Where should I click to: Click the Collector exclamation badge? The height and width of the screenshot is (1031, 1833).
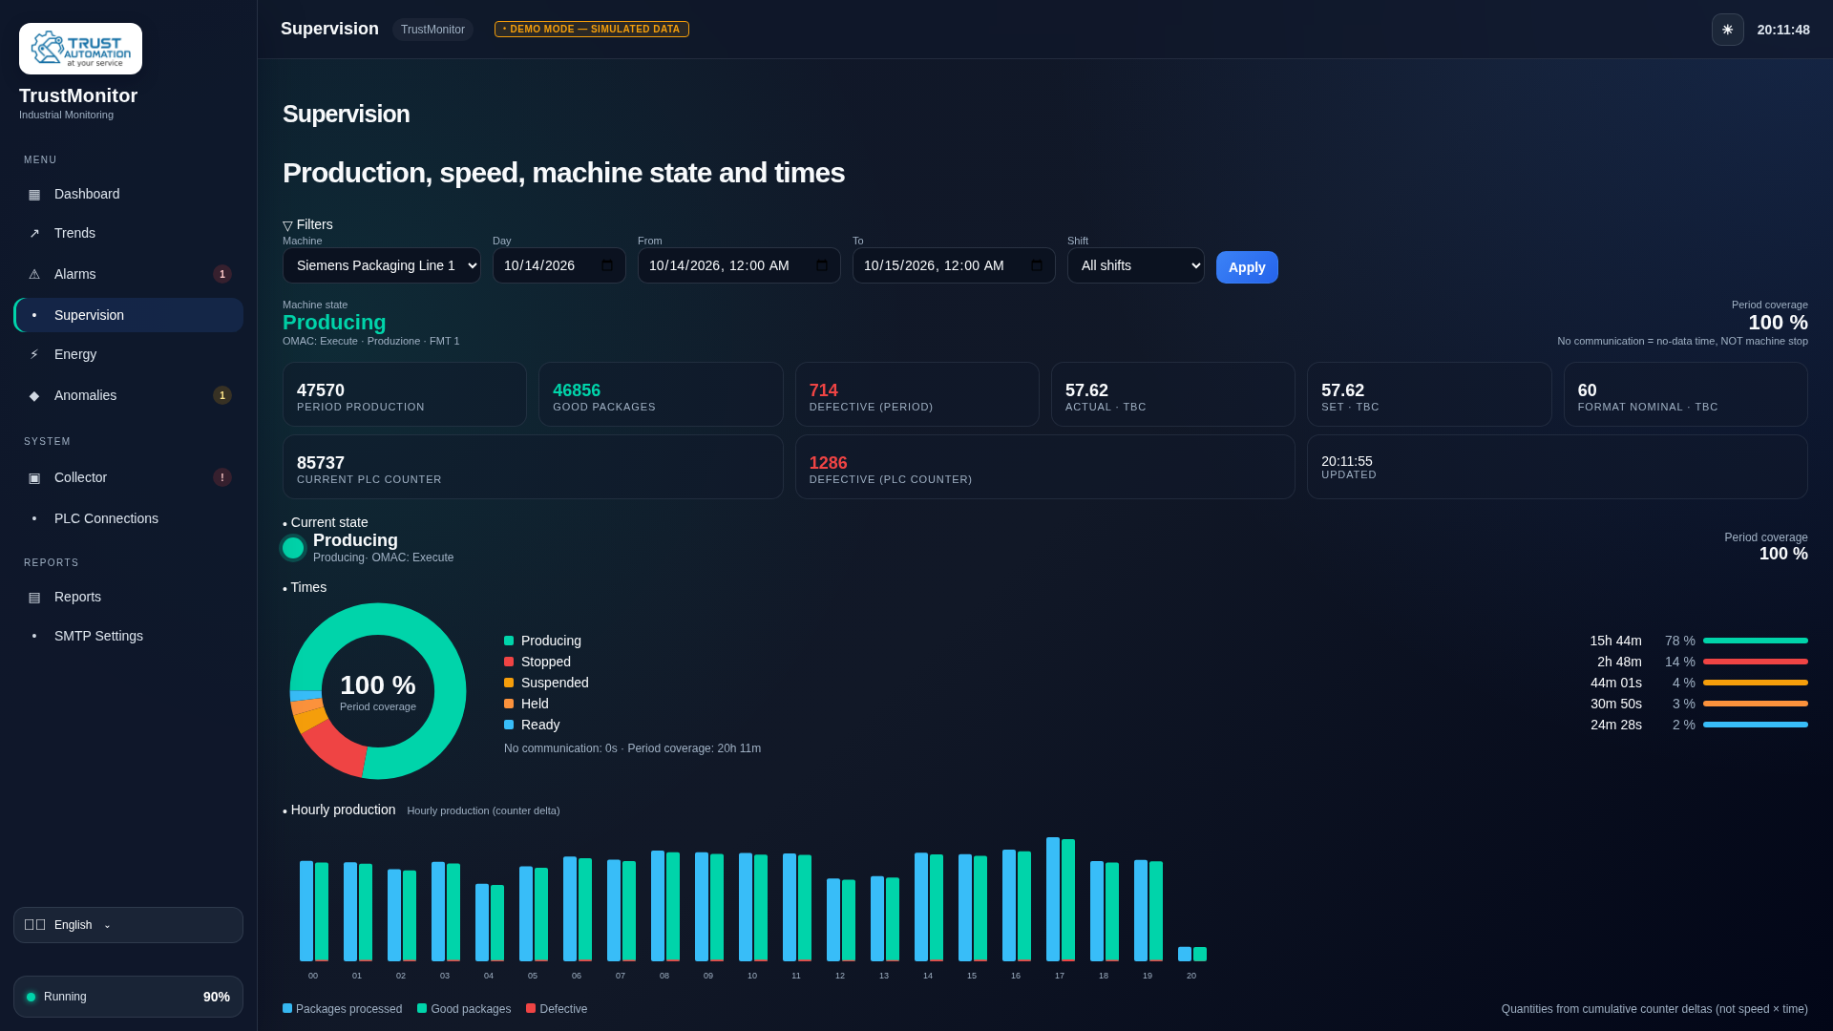(222, 478)
